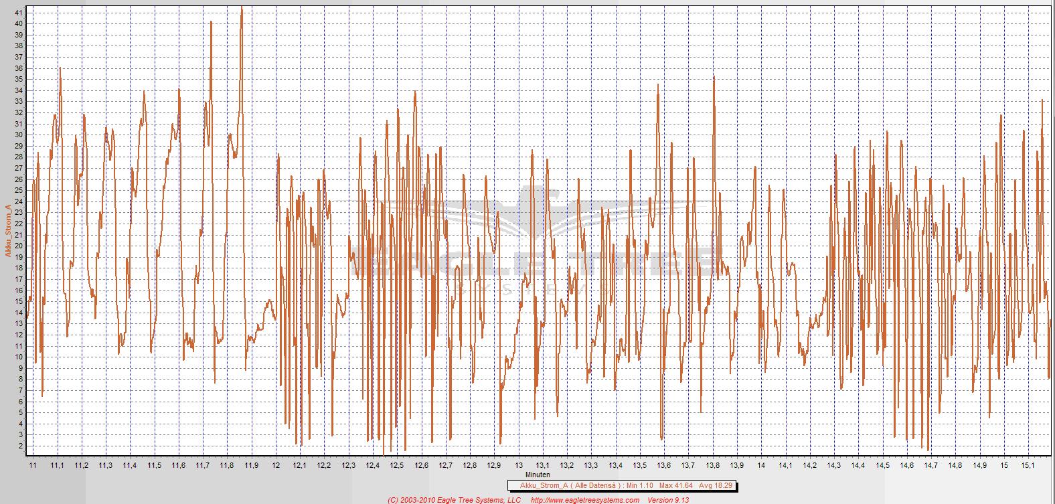Click the y-axis tick label 2

pos(21,446)
